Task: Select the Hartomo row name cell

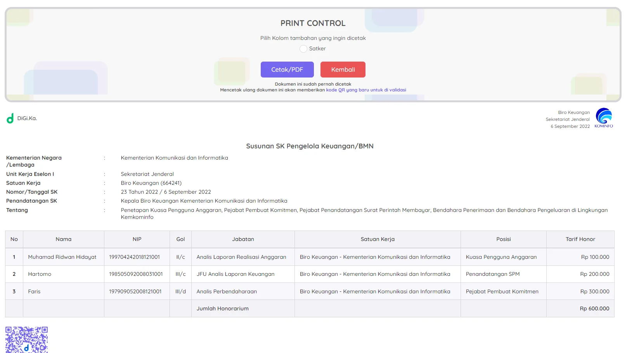Action: [x=40, y=274]
